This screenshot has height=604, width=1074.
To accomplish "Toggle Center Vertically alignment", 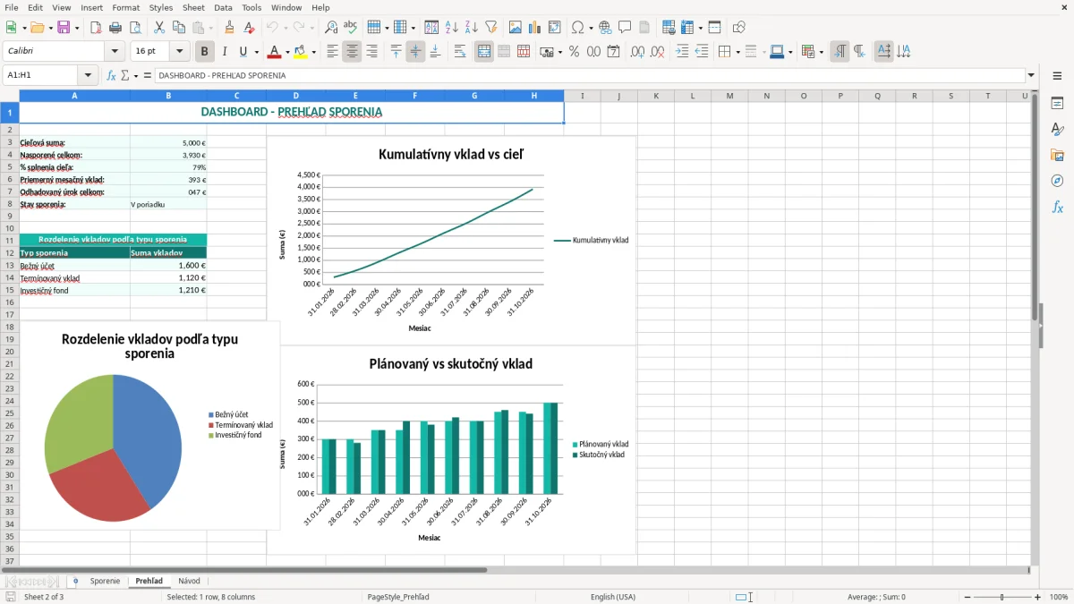I will point(415,52).
